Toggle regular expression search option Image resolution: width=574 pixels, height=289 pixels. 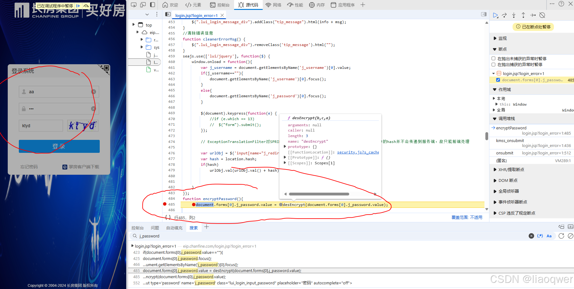click(x=540, y=236)
